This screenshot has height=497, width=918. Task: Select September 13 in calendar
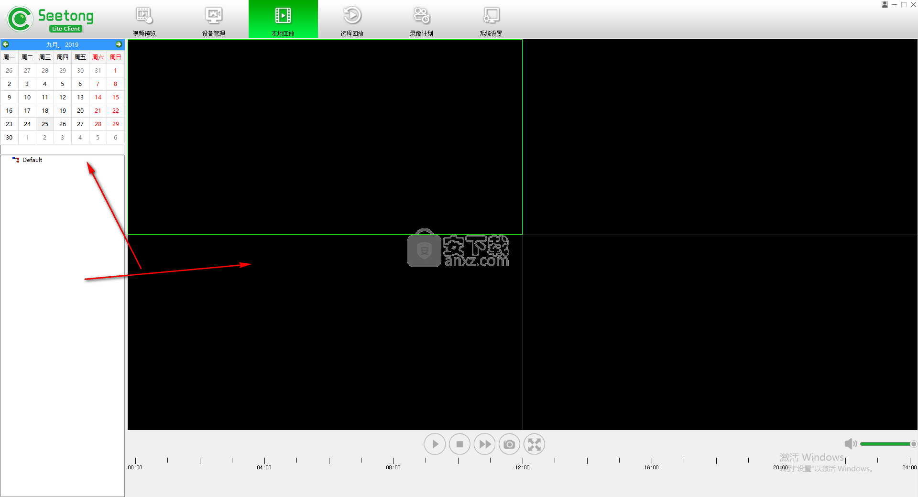(80, 97)
